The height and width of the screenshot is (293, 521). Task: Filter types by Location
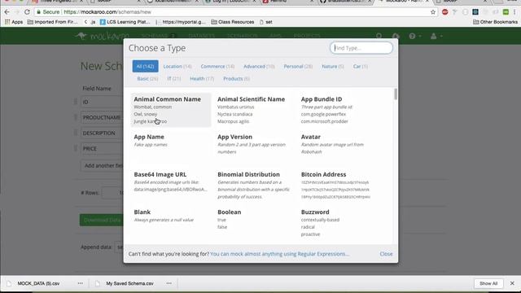click(177, 67)
